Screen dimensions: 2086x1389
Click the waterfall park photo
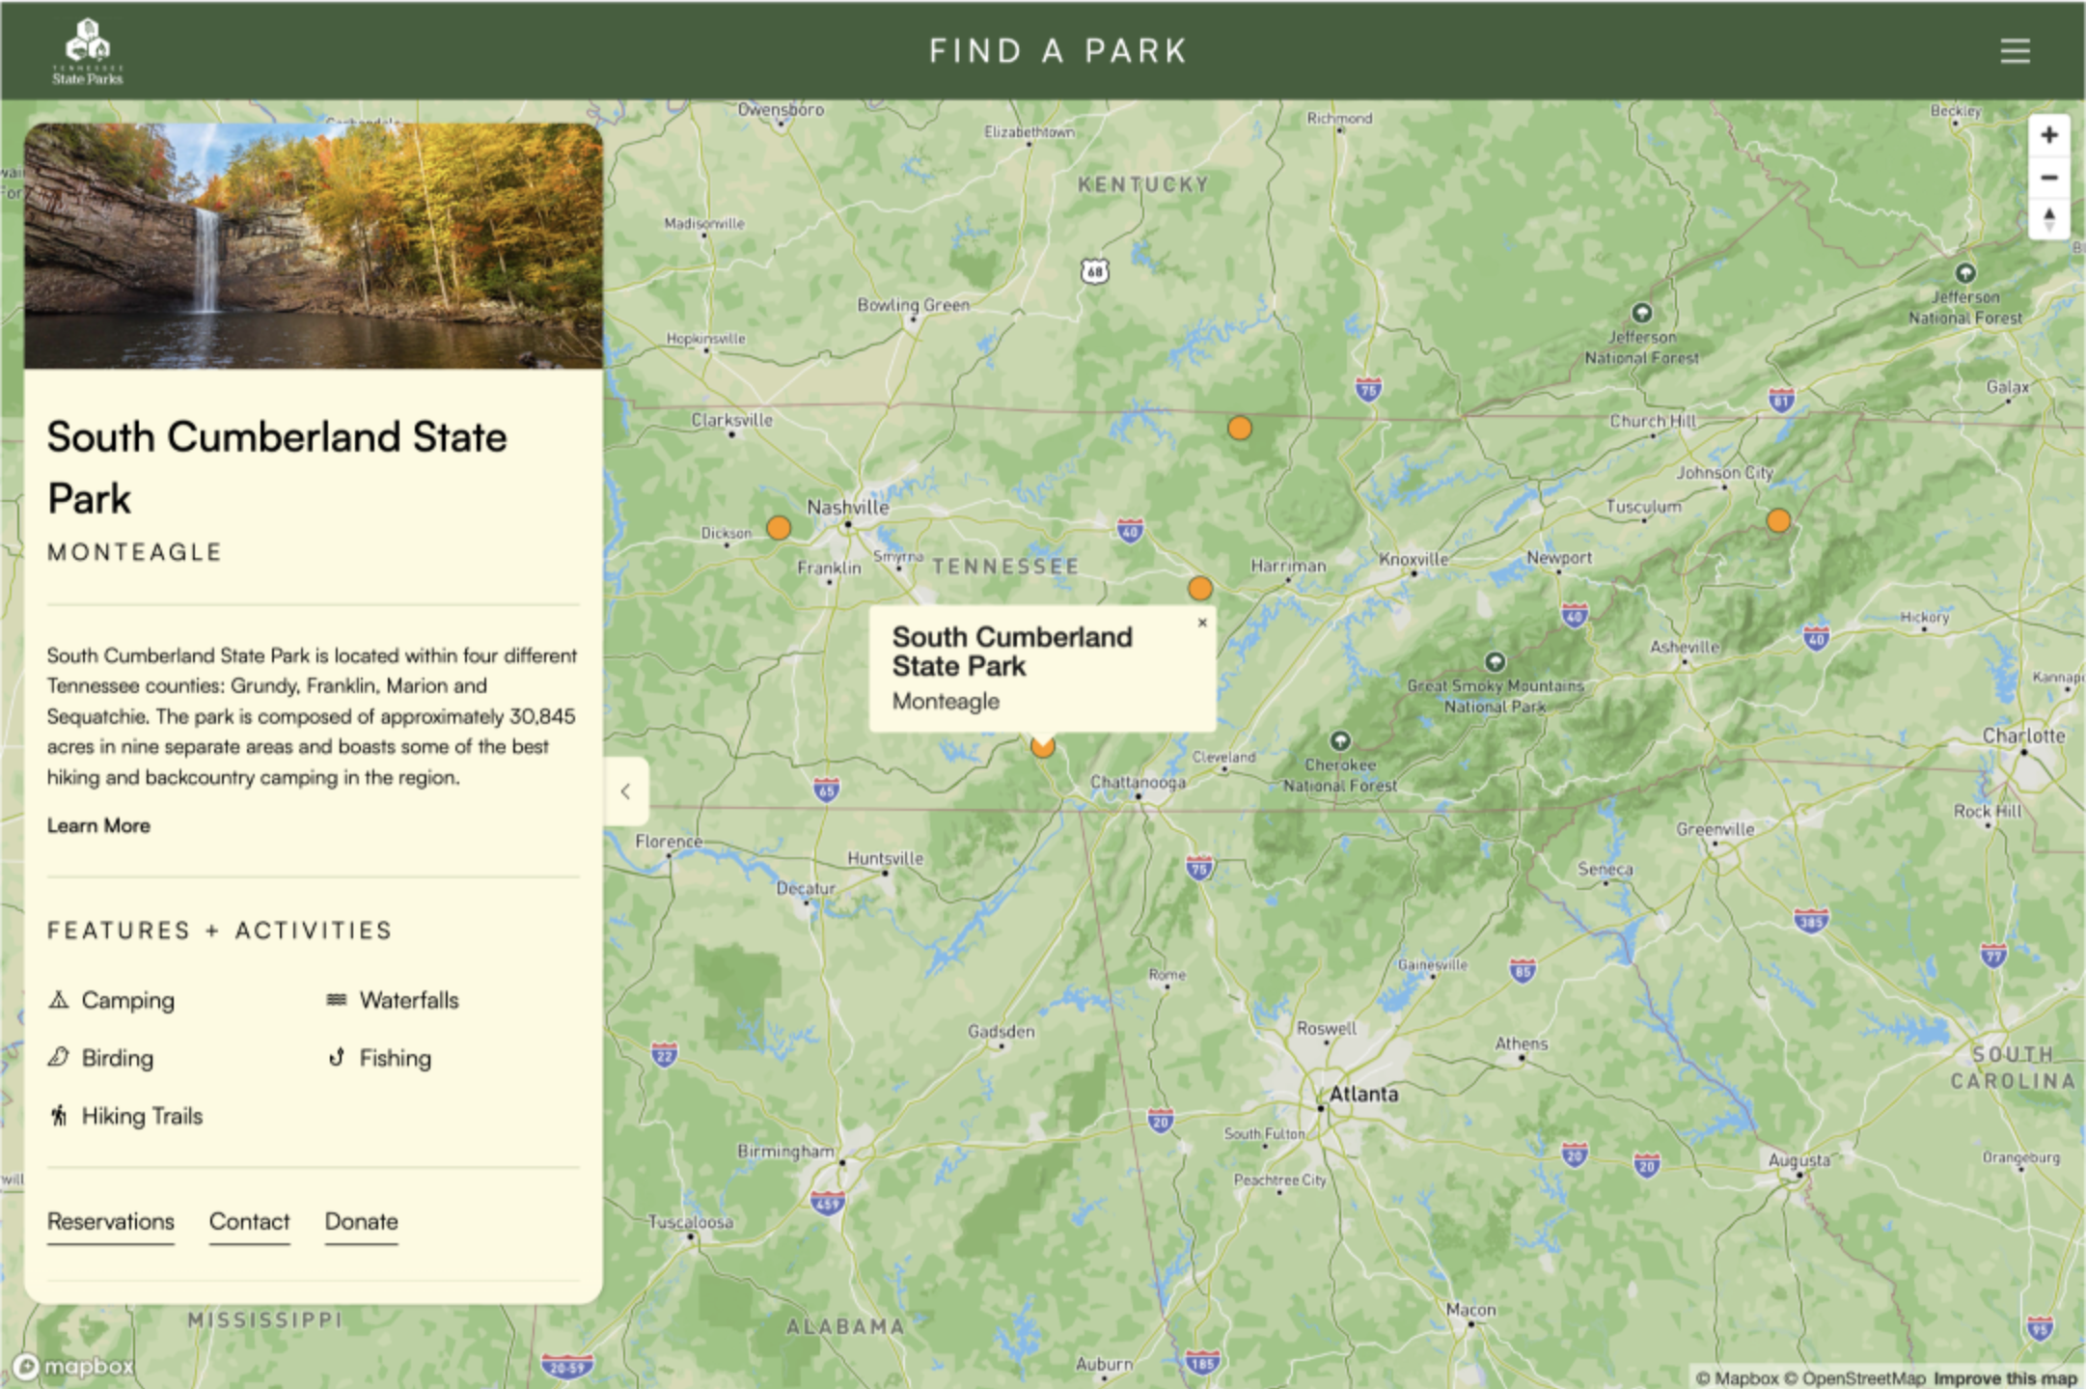(x=314, y=245)
